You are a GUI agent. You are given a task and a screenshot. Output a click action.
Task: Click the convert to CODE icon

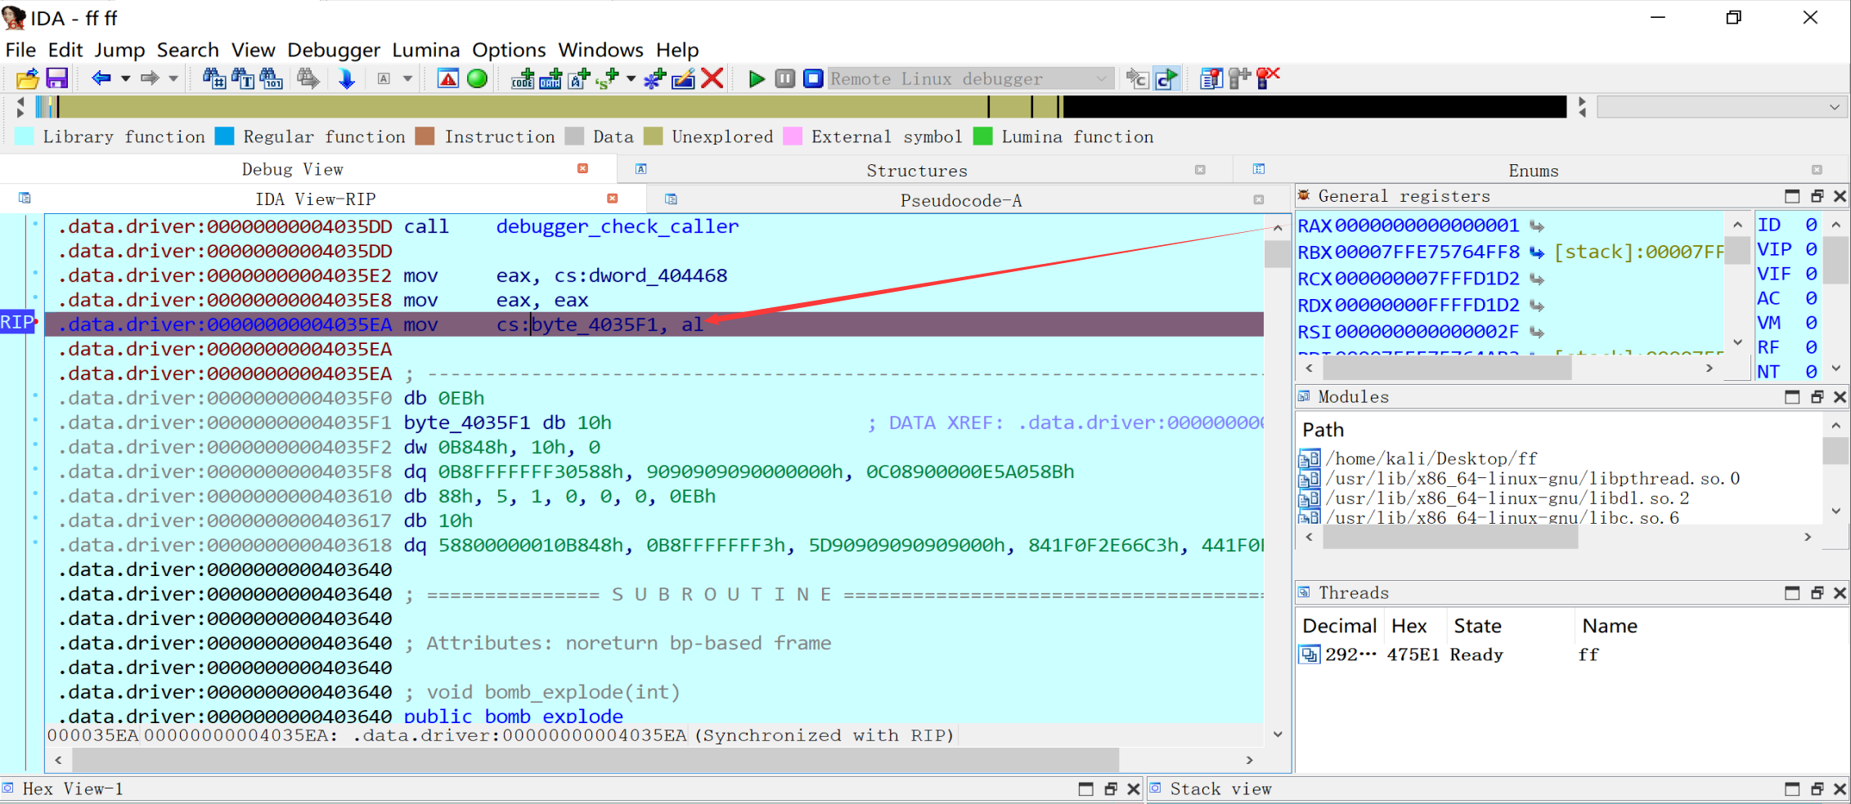[x=522, y=79]
